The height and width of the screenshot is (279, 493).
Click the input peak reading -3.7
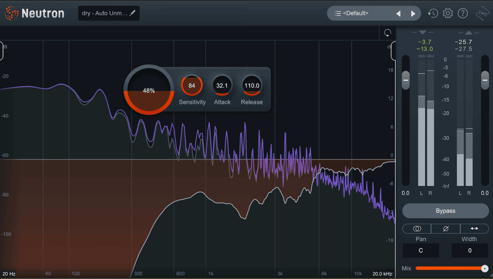[425, 42]
